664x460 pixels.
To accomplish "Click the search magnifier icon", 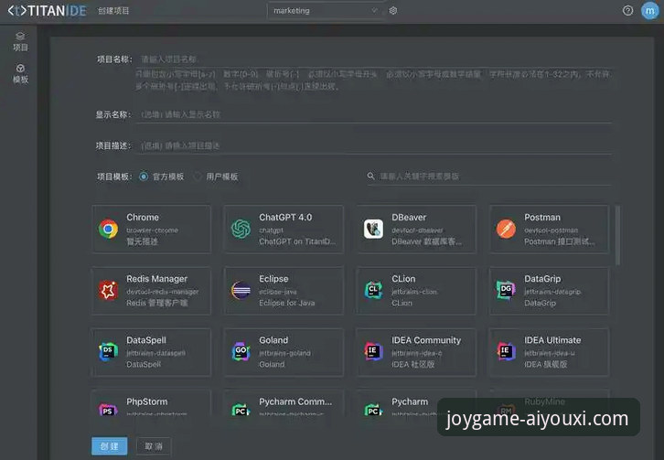I will click(x=371, y=176).
